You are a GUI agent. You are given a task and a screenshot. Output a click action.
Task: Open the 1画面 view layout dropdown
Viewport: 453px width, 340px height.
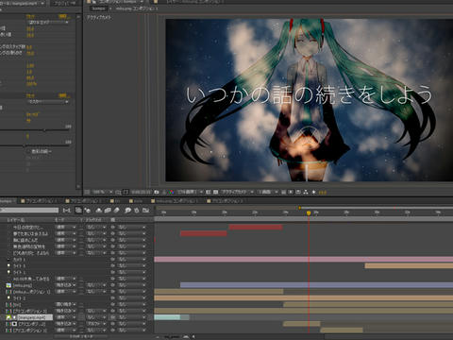pos(267,192)
